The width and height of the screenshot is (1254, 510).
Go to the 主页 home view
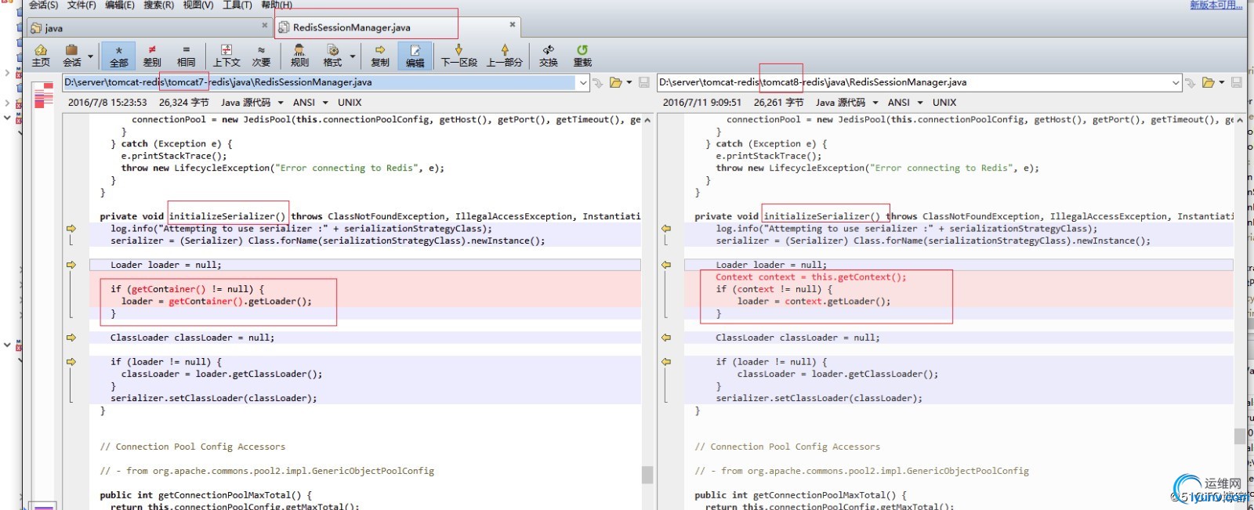pyautogui.click(x=41, y=56)
